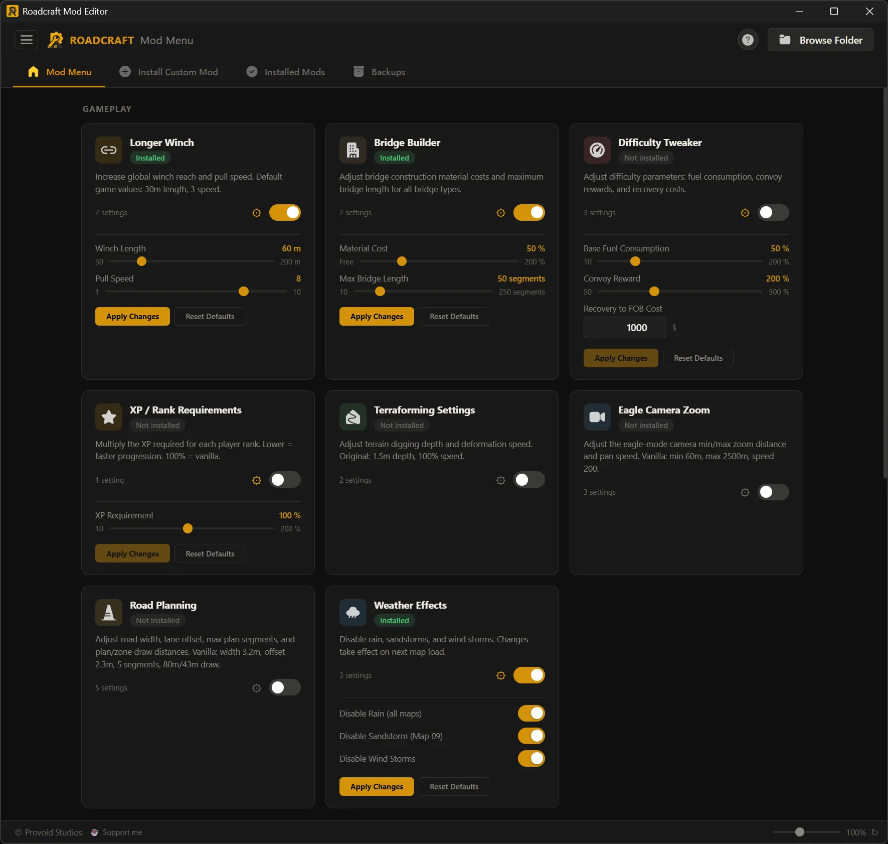The image size is (888, 844).
Task: Enable the Road Planning toggle
Action: tap(285, 687)
